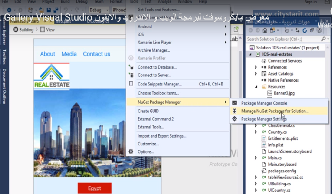Click the search magnifier icon in Solution Explorer

(x=323, y=39)
